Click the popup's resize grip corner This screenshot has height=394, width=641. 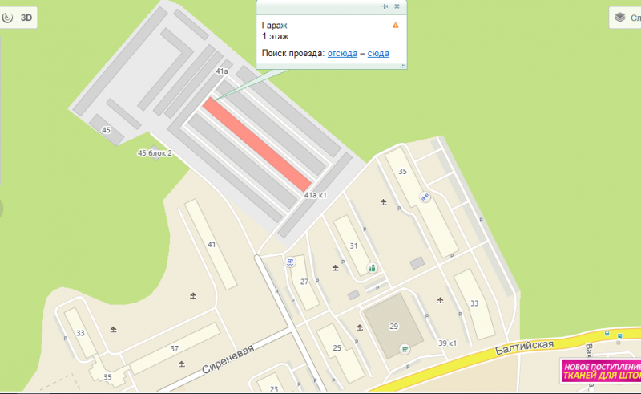403,66
